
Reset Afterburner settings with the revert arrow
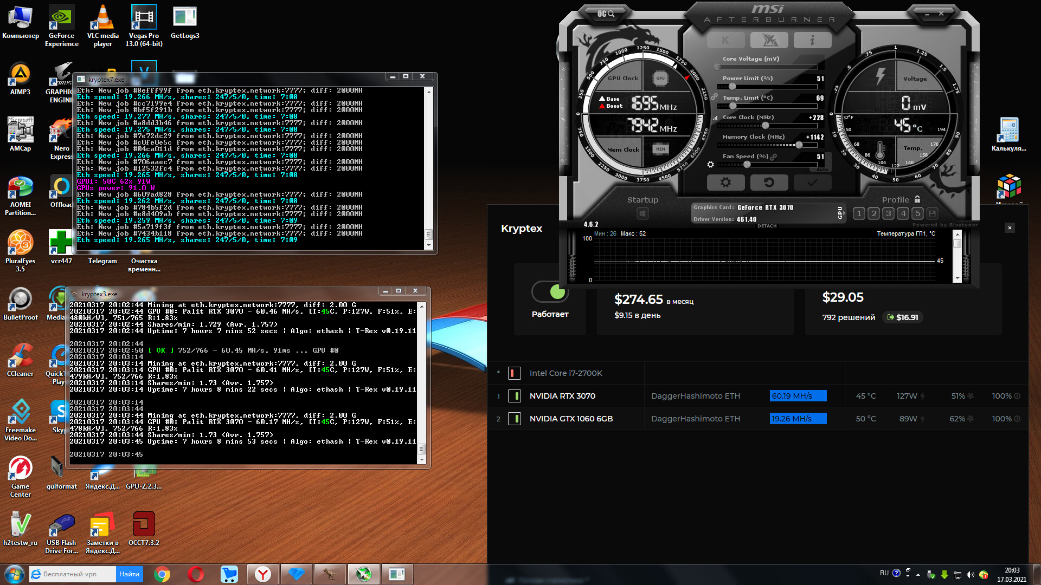[x=769, y=183]
